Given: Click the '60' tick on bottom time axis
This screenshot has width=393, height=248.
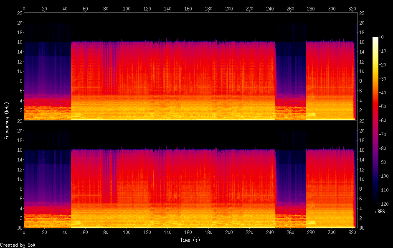Looking at the screenshot, I should click(x=86, y=233).
